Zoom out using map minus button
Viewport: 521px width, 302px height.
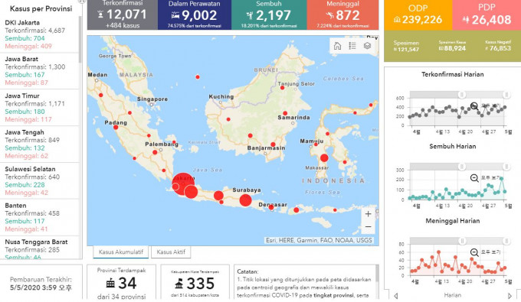[369, 227]
